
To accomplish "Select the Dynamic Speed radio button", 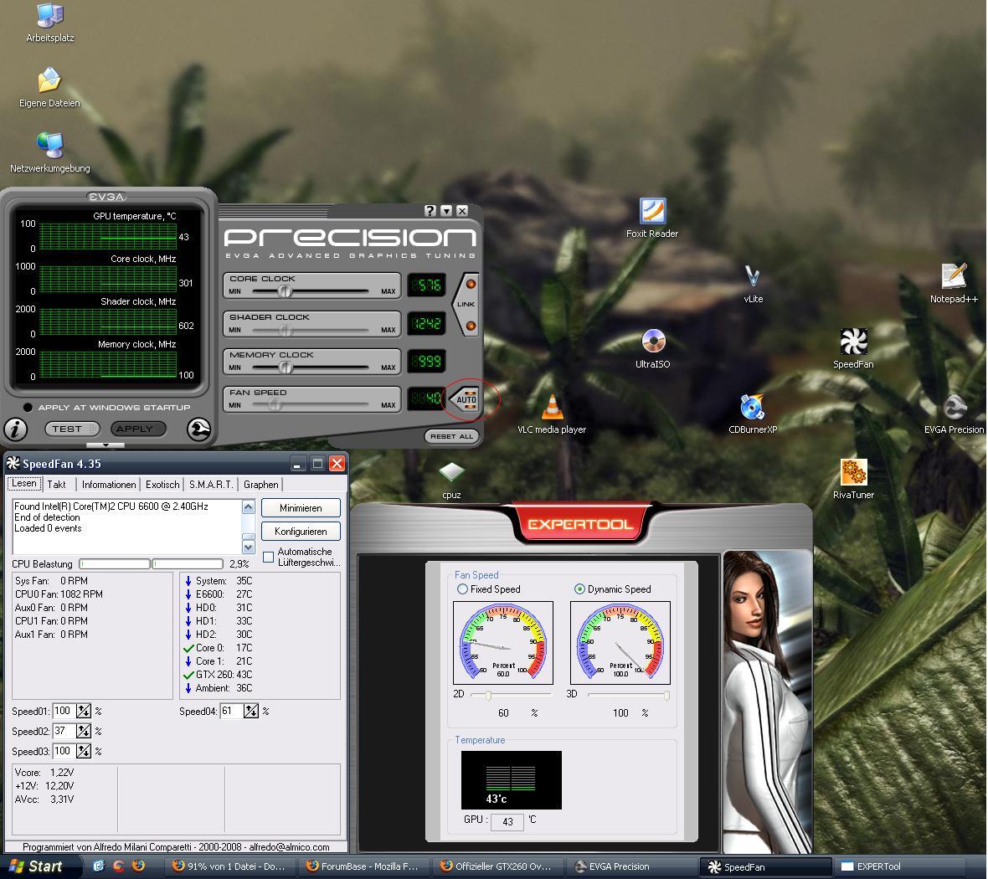I will tap(579, 589).
